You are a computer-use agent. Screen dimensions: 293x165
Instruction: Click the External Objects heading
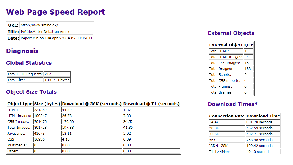click(231, 33)
